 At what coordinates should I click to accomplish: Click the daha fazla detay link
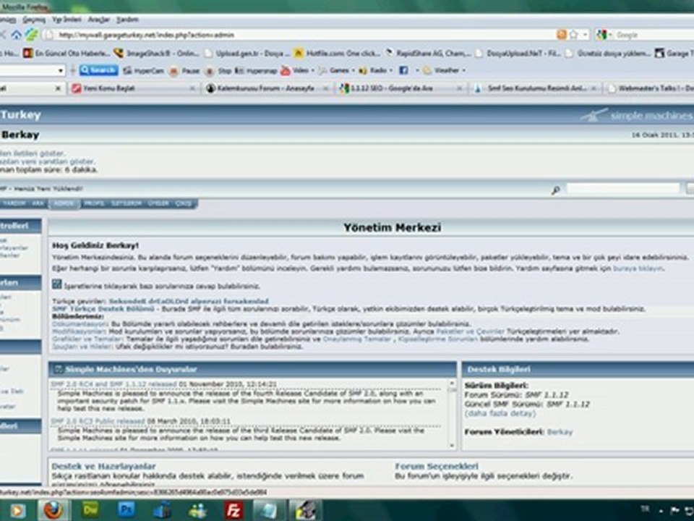pos(500,413)
